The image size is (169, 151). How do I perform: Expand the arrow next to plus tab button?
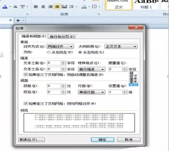[24, 21]
